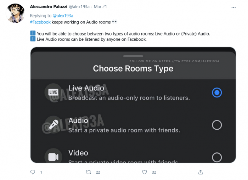This screenshot has width=248, height=180.
Task: Open the #Facebook hashtag link
Action: pyautogui.click(x=40, y=22)
